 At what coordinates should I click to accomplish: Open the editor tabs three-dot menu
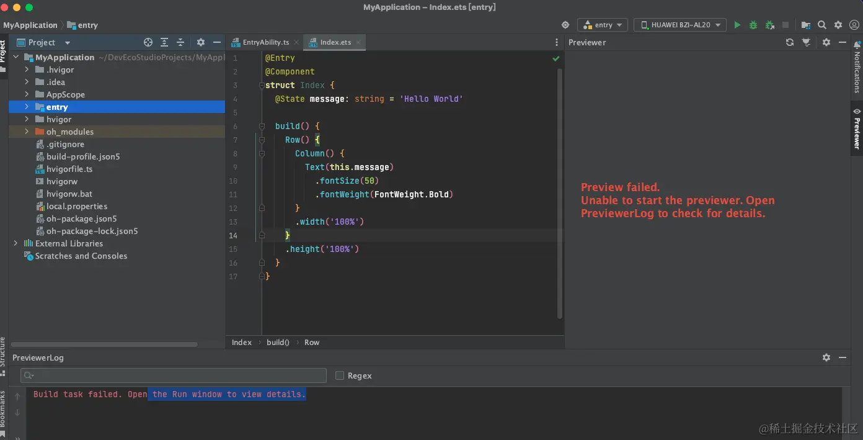(556, 42)
